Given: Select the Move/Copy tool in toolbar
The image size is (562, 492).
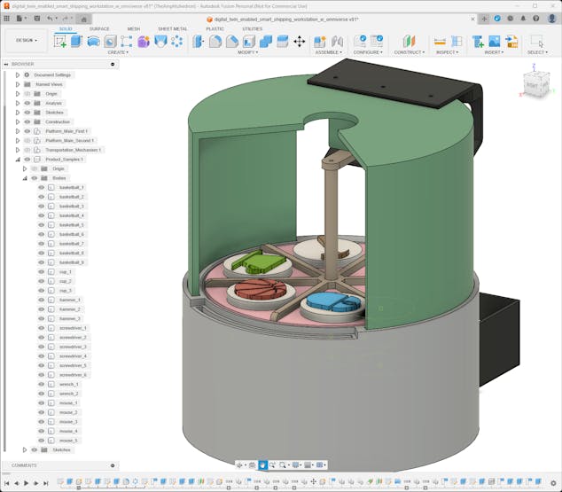Looking at the screenshot, I should pos(299,41).
